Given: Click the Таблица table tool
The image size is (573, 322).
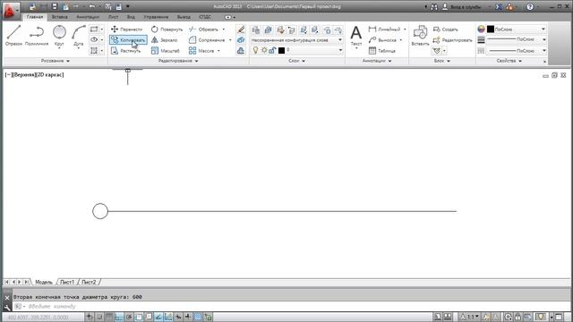Looking at the screenshot, I should 382,51.
